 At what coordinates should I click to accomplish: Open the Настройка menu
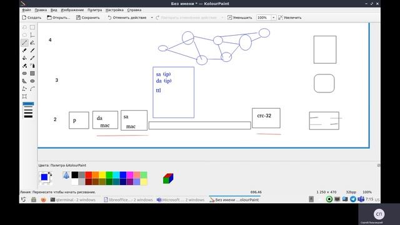click(x=114, y=10)
